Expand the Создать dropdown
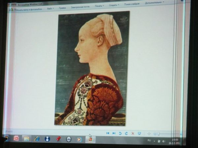This screenshot has width=198, height=148. [x=114, y=5]
